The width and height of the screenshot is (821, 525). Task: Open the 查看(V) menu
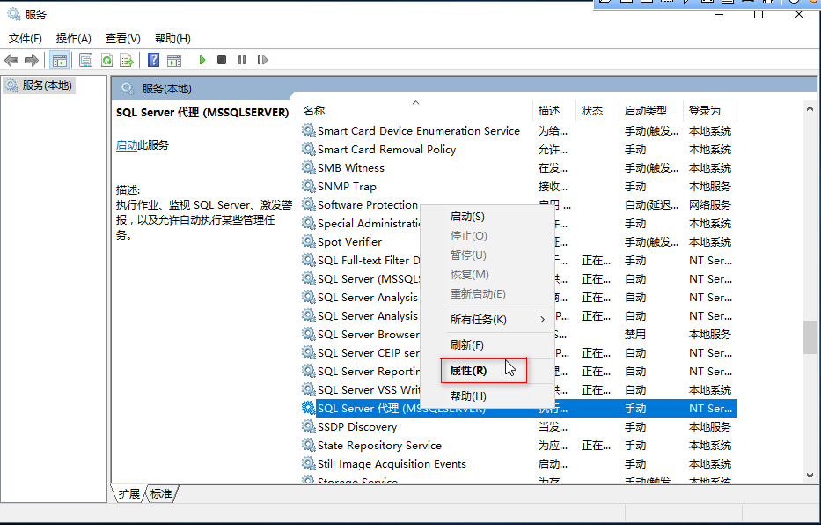(122, 38)
